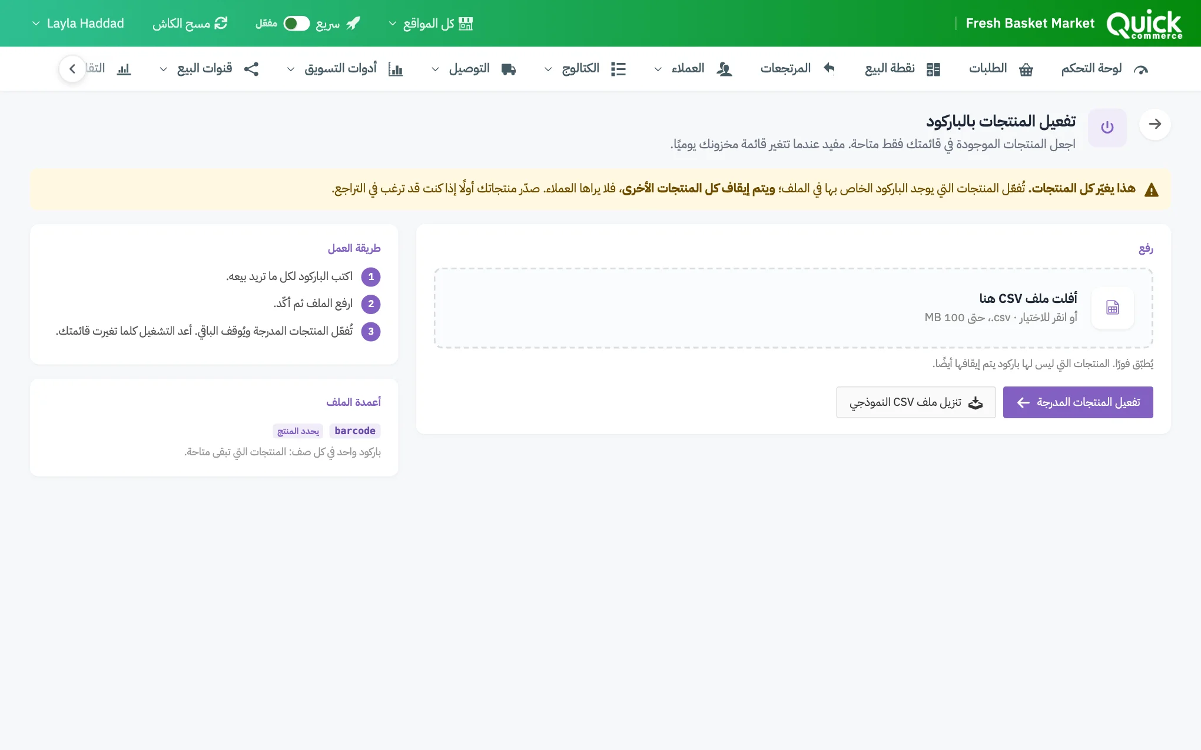
Task: Click the مسح الكاش clear cache button
Action: click(190, 24)
